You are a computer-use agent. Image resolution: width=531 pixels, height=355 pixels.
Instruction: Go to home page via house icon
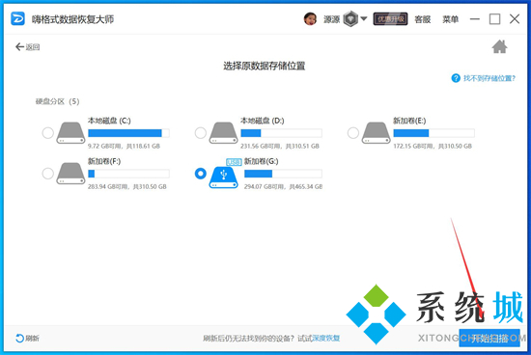499,46
